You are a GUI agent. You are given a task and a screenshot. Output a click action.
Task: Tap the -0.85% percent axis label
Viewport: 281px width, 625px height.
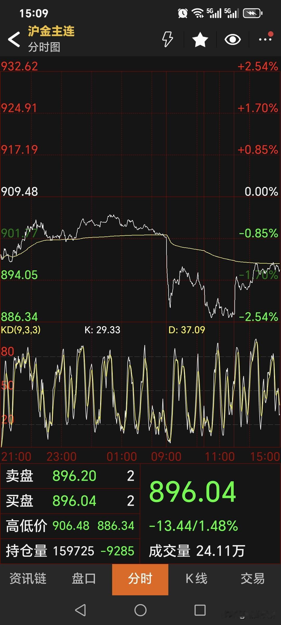click(x=259, y=233)
